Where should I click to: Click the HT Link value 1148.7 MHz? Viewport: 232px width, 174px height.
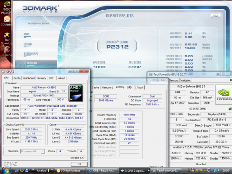(x=32, y=142)
